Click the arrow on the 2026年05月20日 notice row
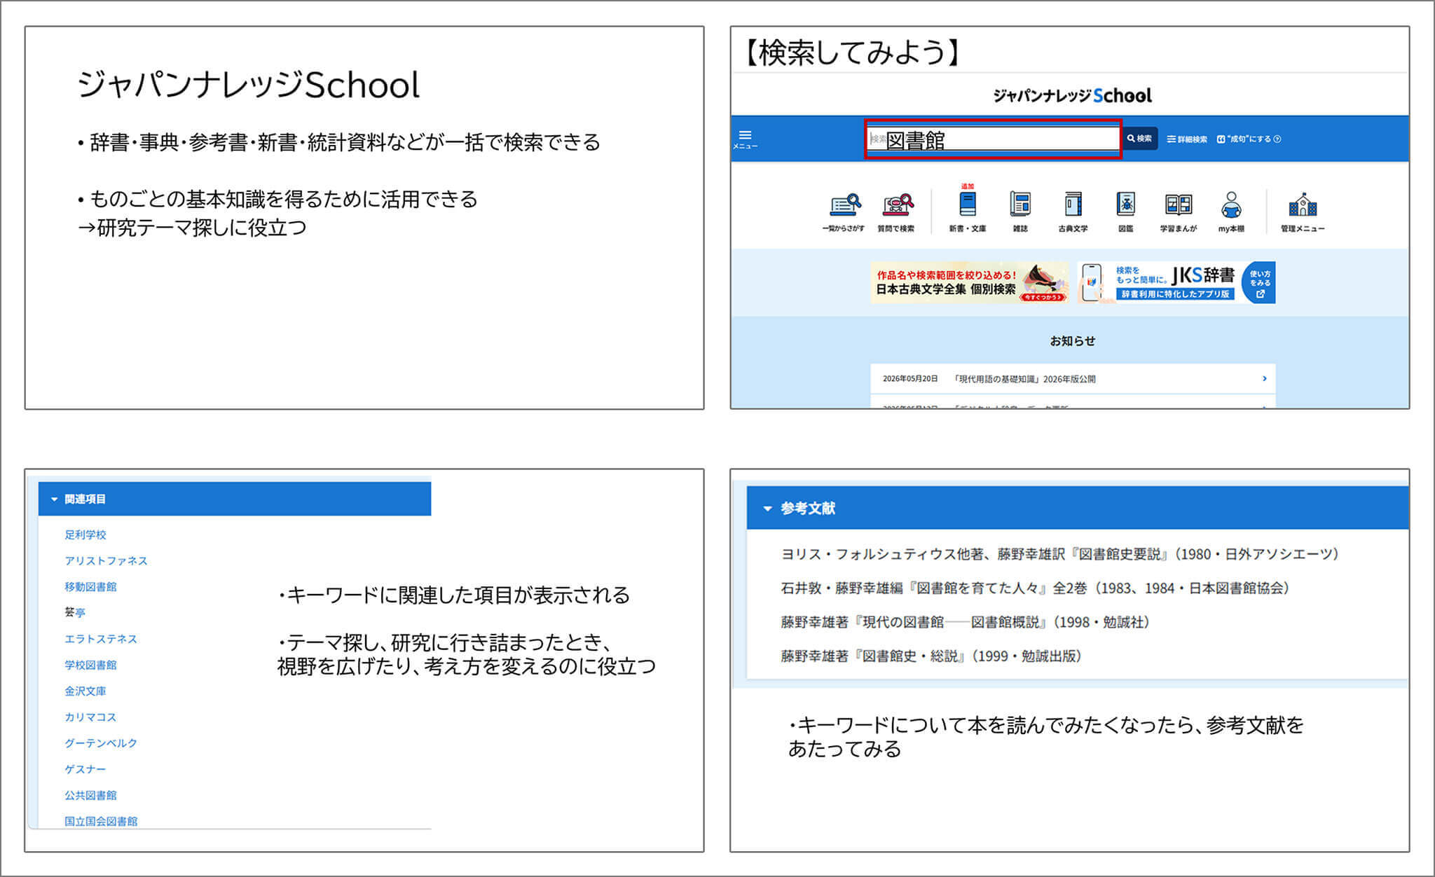 click(x=1264, y=378)
